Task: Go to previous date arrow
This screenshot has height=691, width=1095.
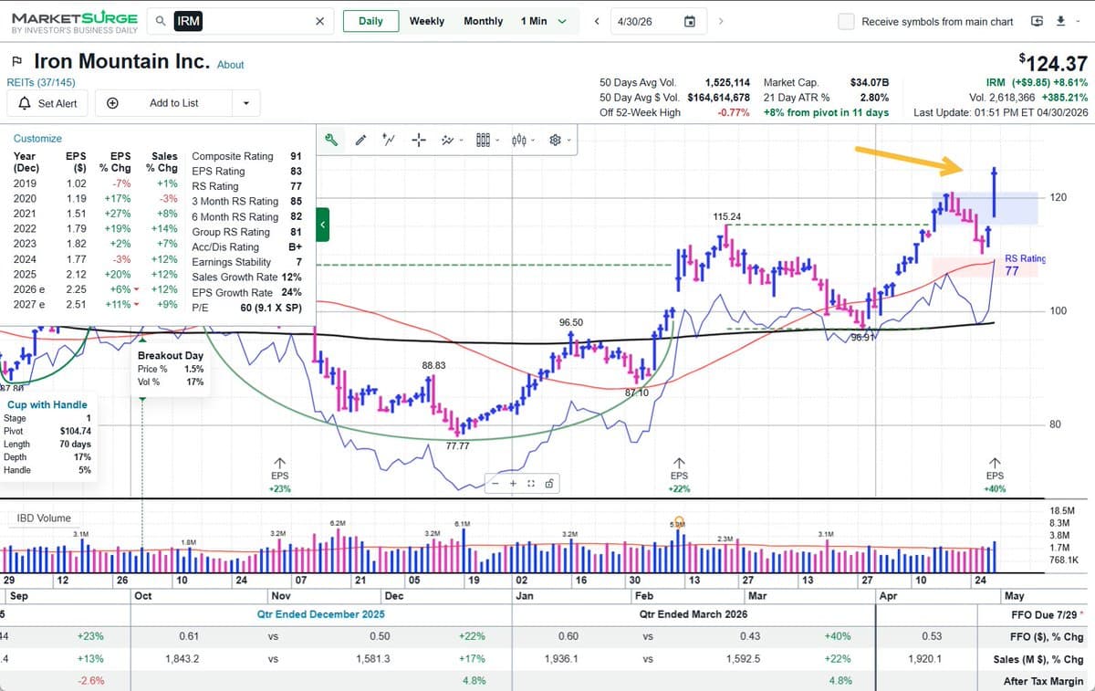Action: tap(596, 21)
